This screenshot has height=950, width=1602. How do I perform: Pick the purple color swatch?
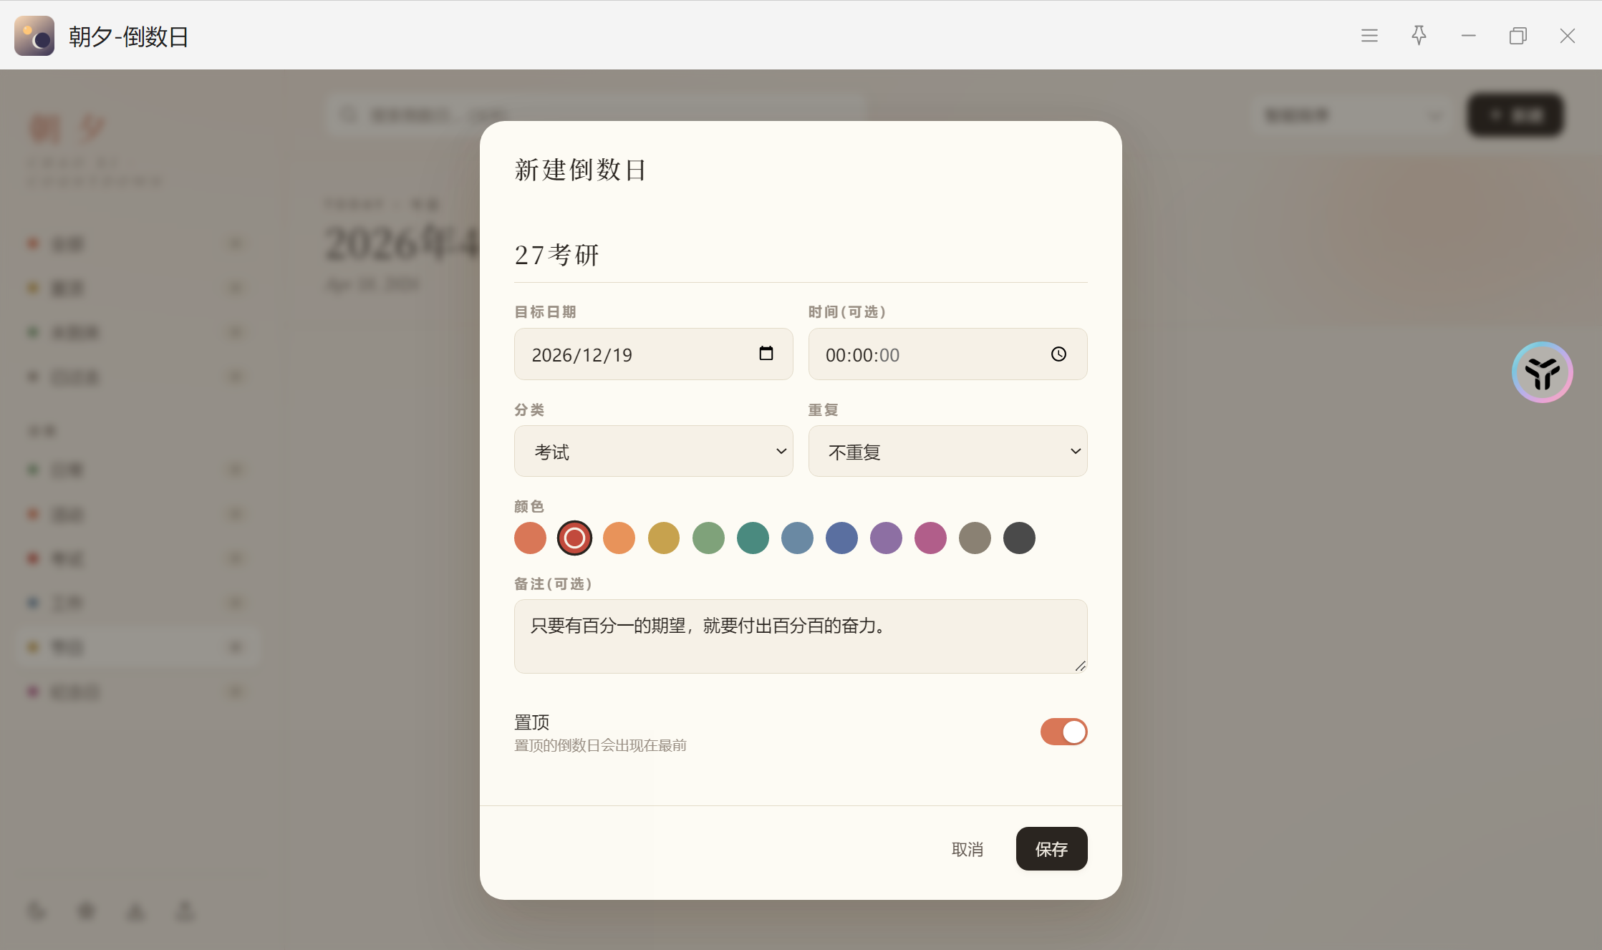[x=886, y=538]
